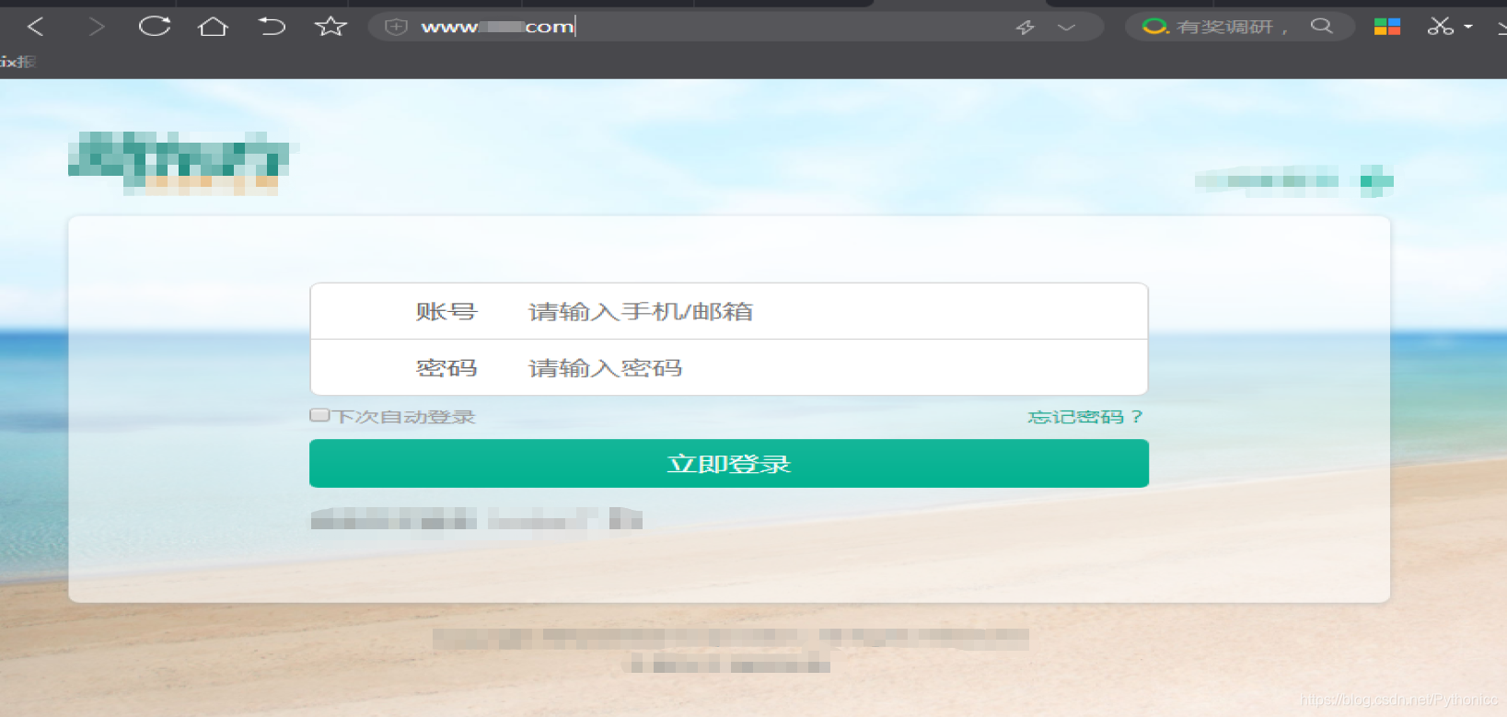
Task: Click the undo/restore closed page icon
Action: point(272,26)
